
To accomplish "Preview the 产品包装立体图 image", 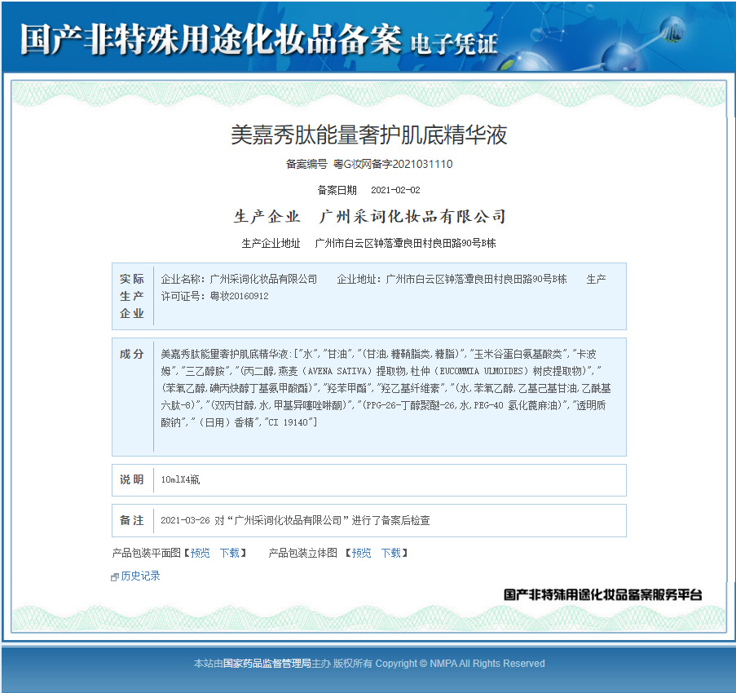I will coord(361,553).
